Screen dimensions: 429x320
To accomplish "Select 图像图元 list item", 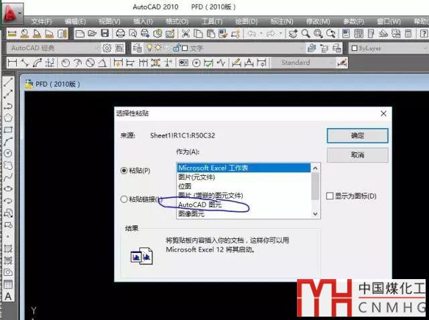I will coord(244,213).
